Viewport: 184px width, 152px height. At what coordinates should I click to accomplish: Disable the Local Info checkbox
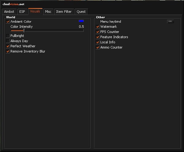tap(98, 42)
